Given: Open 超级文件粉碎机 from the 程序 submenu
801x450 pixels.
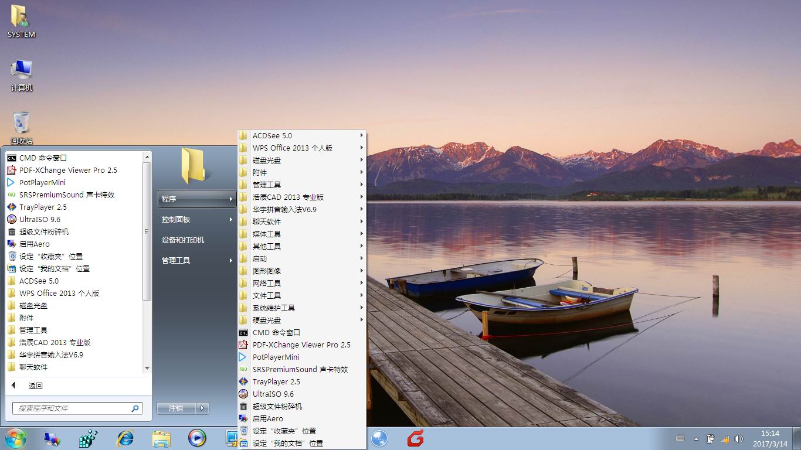Looking at the screenshot, I should click(301, 406).
